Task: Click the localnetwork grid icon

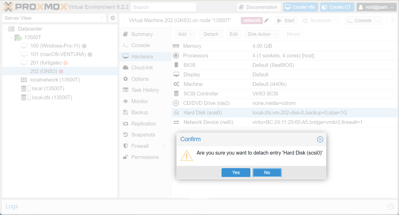Action: coord(24,80)
